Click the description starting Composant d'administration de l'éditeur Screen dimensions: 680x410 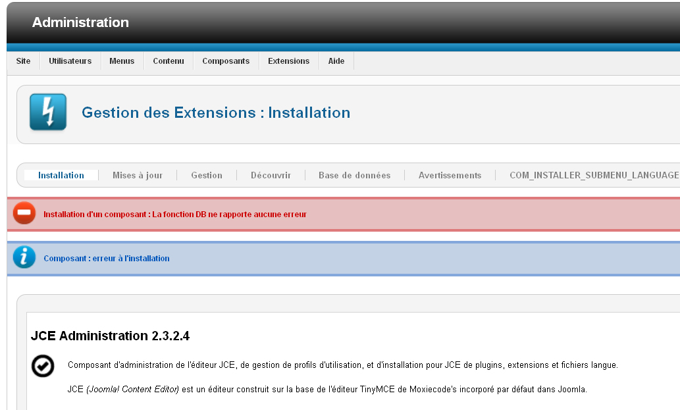tap(342, 365)
